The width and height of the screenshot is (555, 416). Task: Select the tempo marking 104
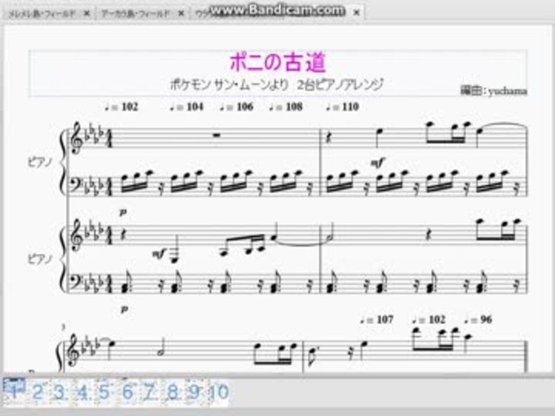[187, 107]
